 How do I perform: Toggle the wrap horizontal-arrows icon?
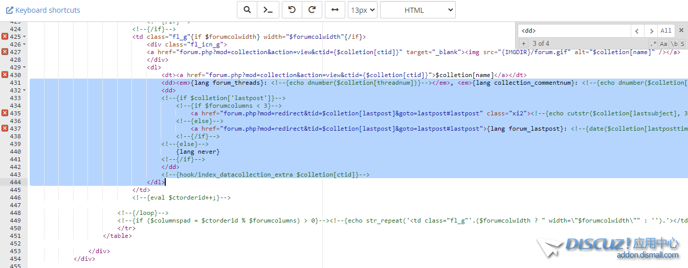coord(335,10)
